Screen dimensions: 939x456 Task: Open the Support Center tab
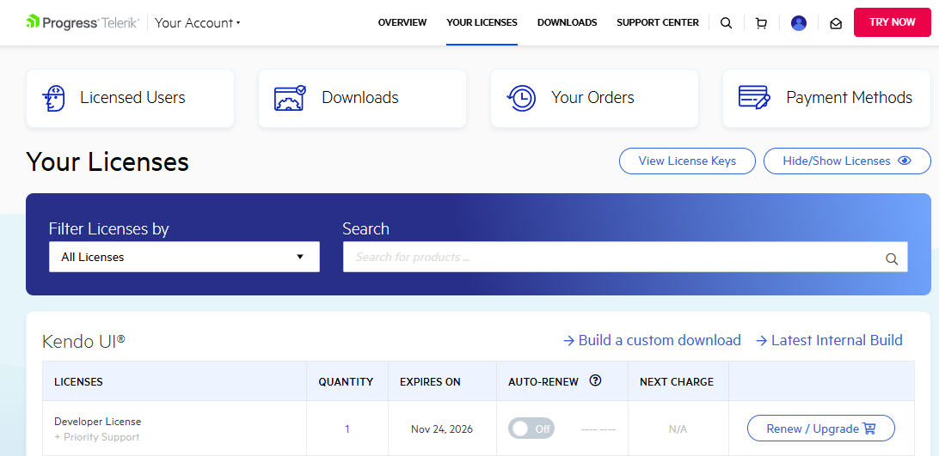click(x=658, y=22)
